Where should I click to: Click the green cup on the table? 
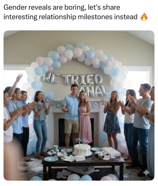pos(56,148)
